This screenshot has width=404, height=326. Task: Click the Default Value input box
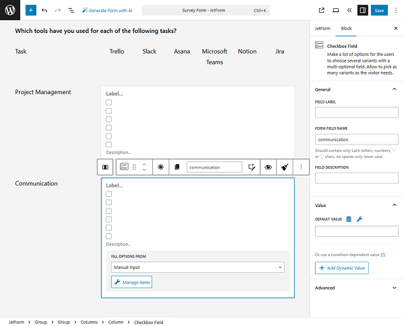(x=357, y=231)
